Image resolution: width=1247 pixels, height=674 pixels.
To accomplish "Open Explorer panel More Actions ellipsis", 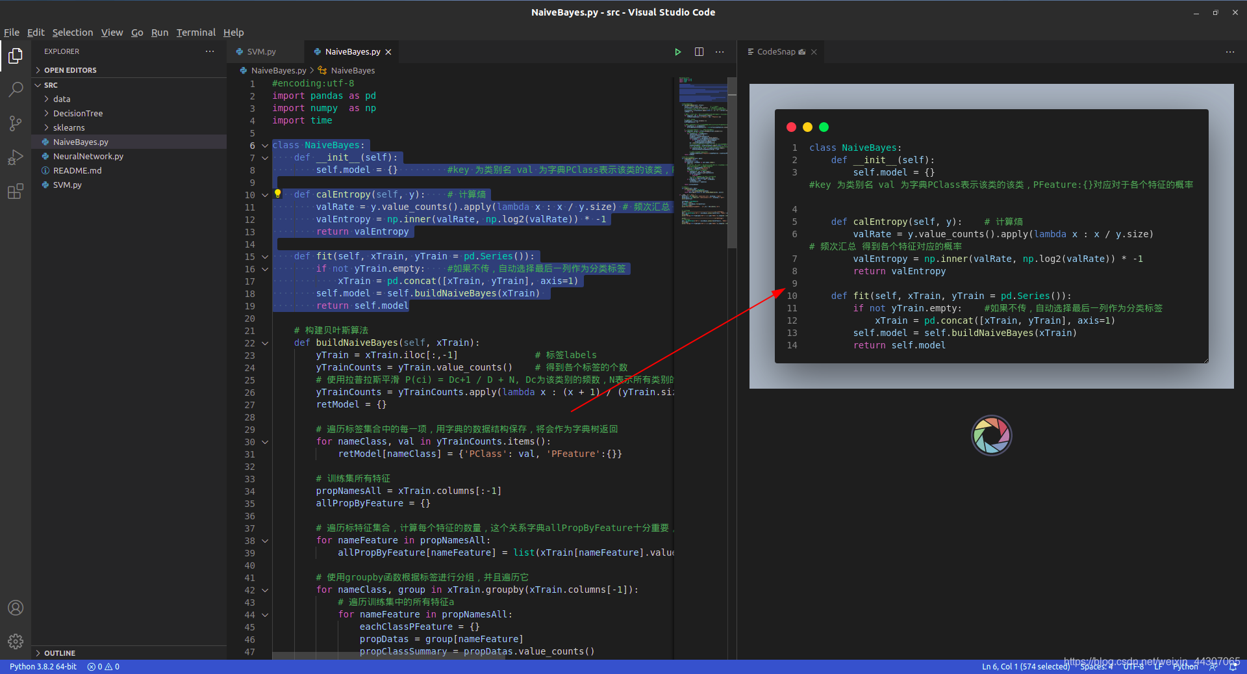I will 210,51.
